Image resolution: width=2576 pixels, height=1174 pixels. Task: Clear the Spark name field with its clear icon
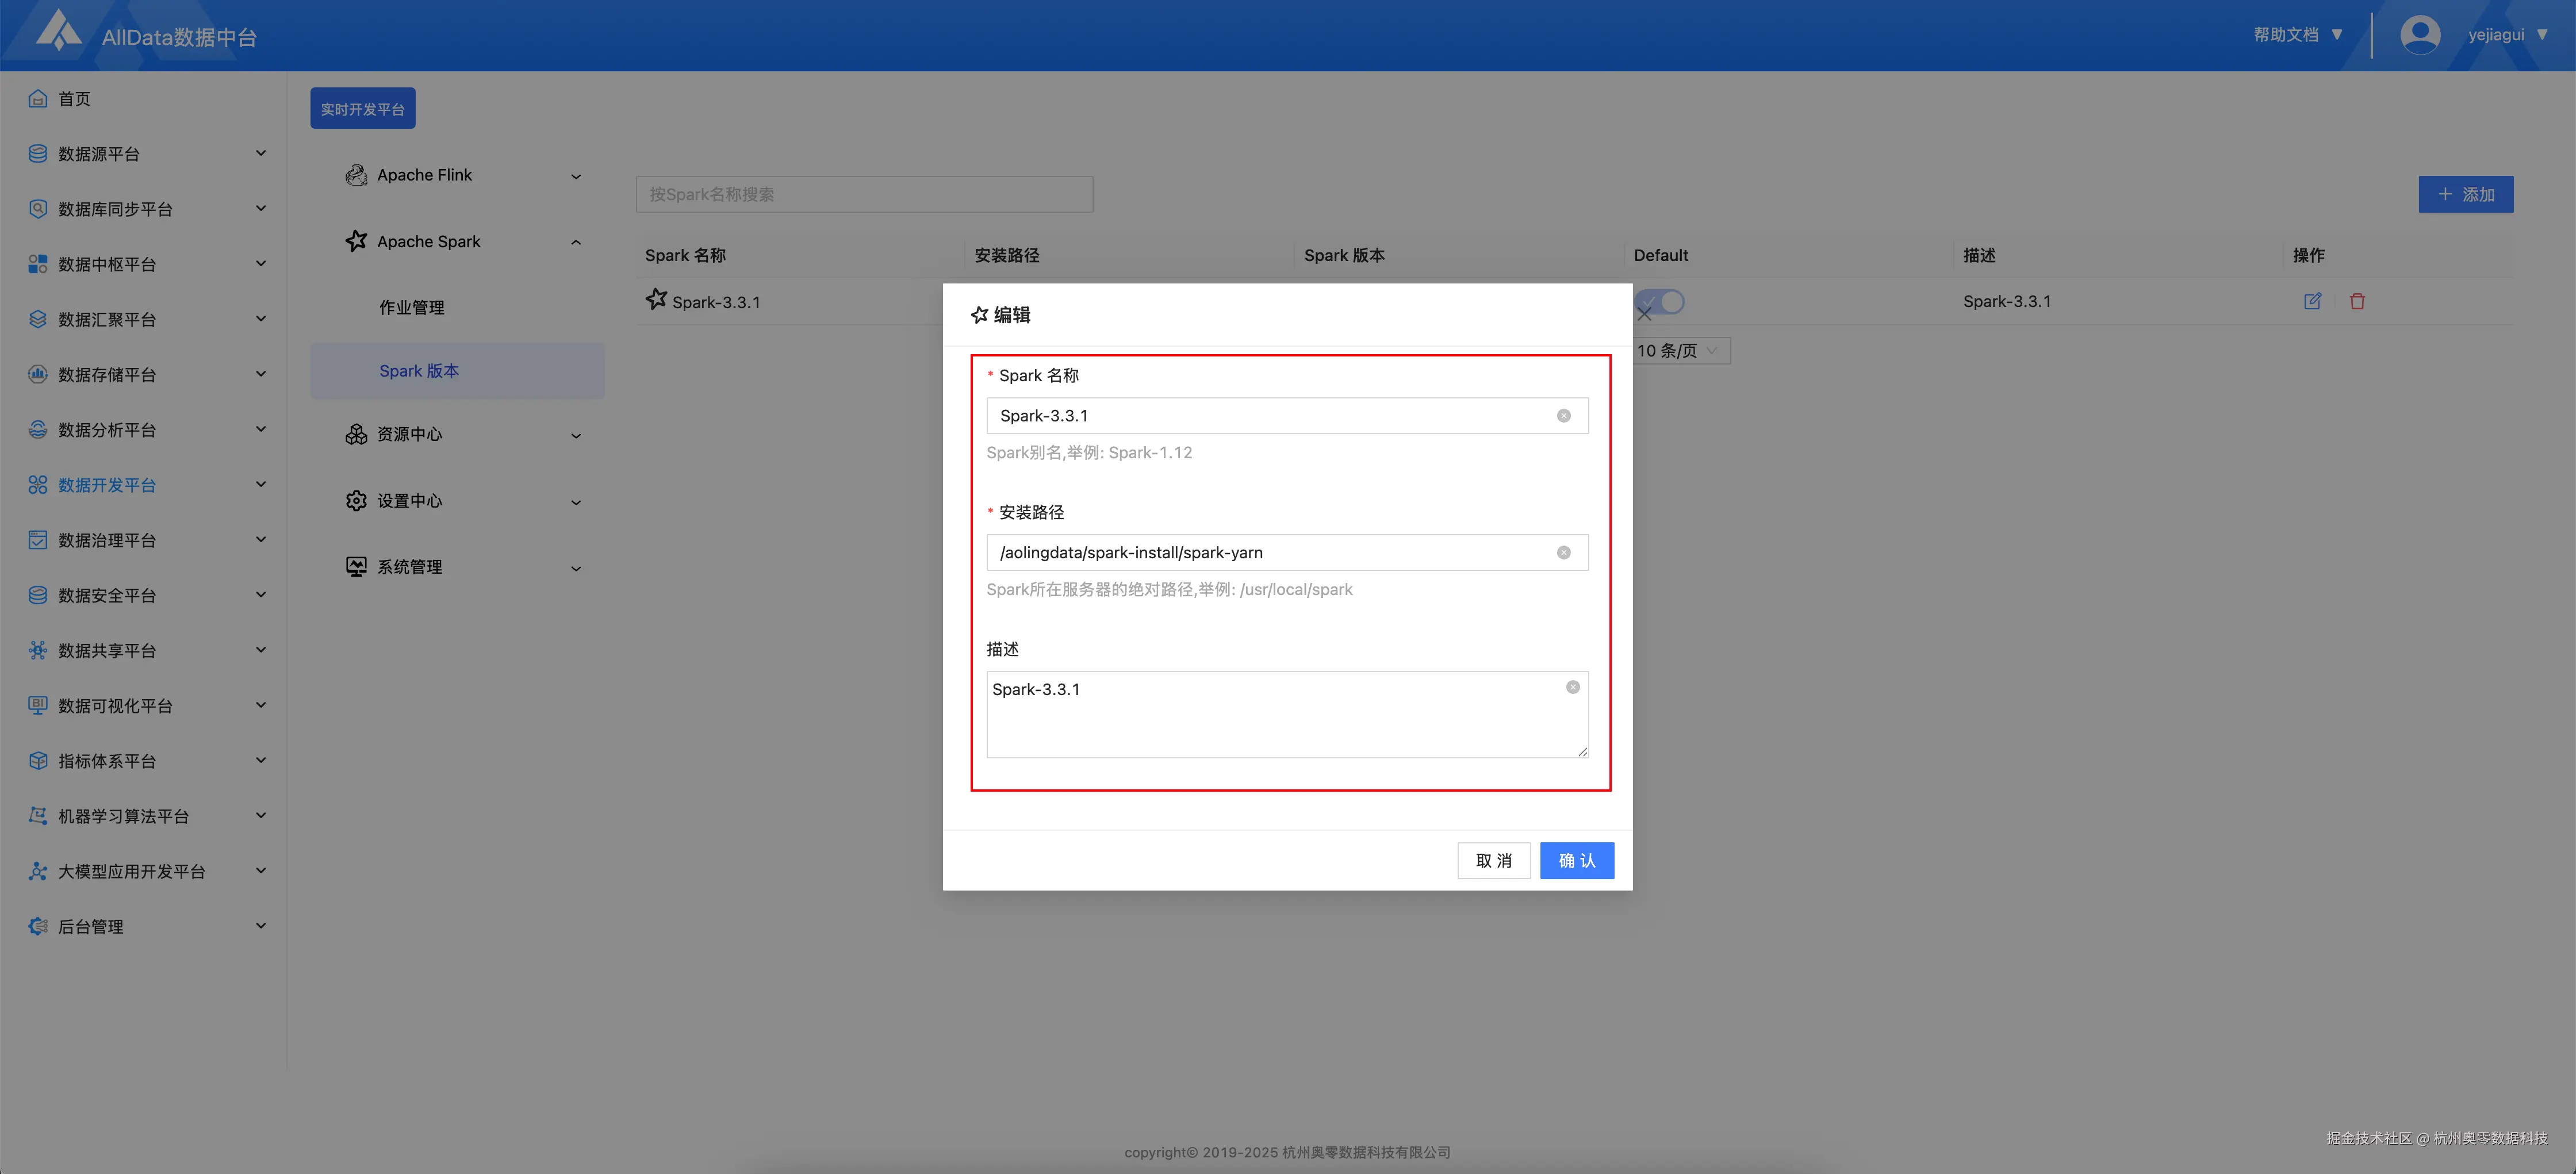pos(1563,416)
